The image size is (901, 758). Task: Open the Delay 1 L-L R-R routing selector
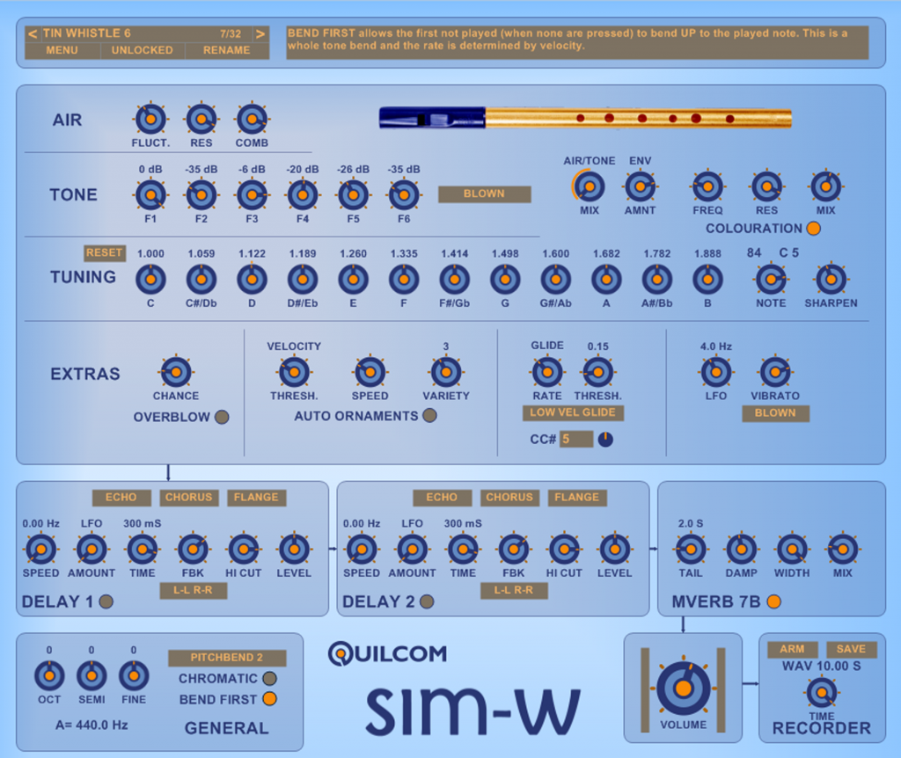tap(193, 591)
